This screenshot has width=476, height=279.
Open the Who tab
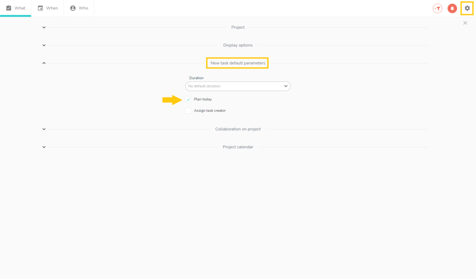(x=79, y=8)
